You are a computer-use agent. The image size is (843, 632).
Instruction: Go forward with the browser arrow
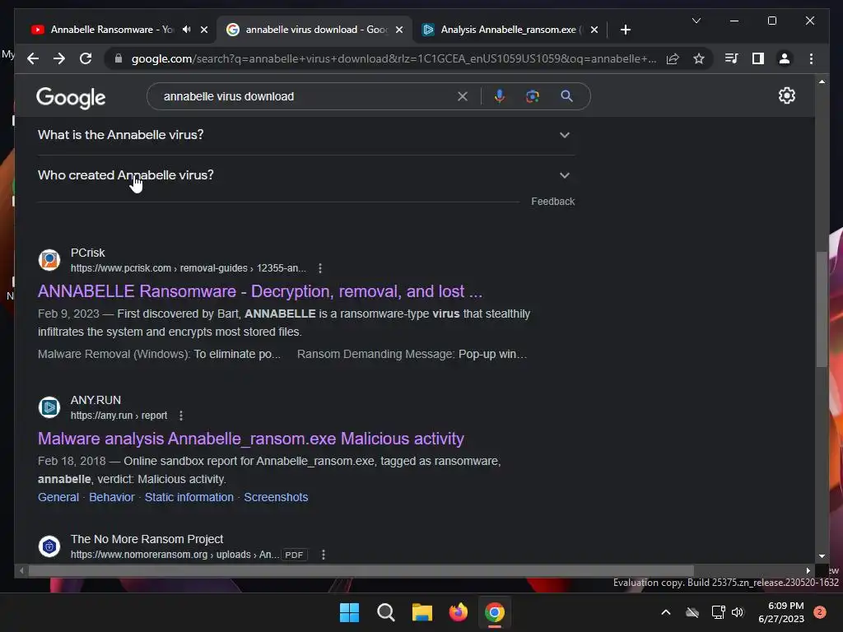click(59, 58)
